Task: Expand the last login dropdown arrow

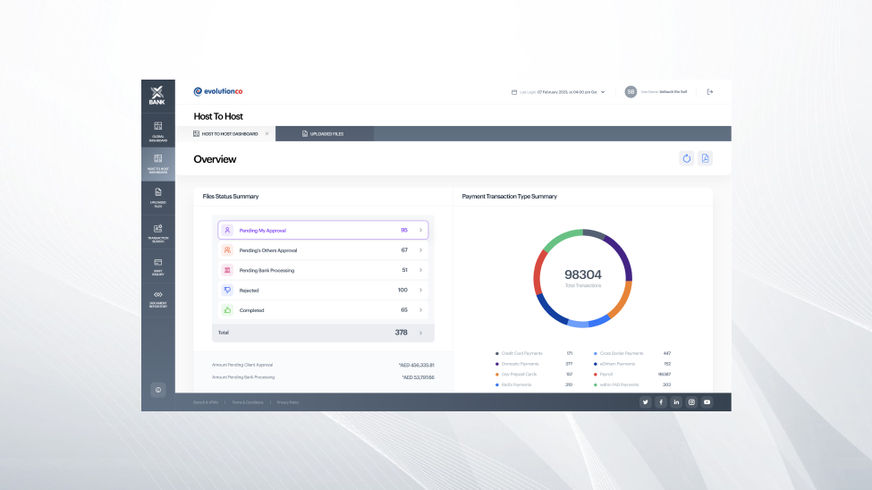Action: 603,92
